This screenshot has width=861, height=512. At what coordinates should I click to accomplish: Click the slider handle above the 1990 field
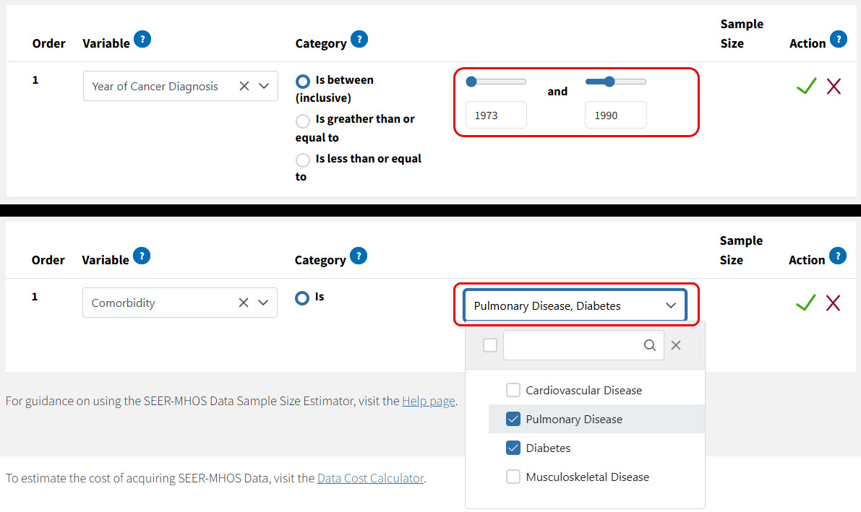609,82
